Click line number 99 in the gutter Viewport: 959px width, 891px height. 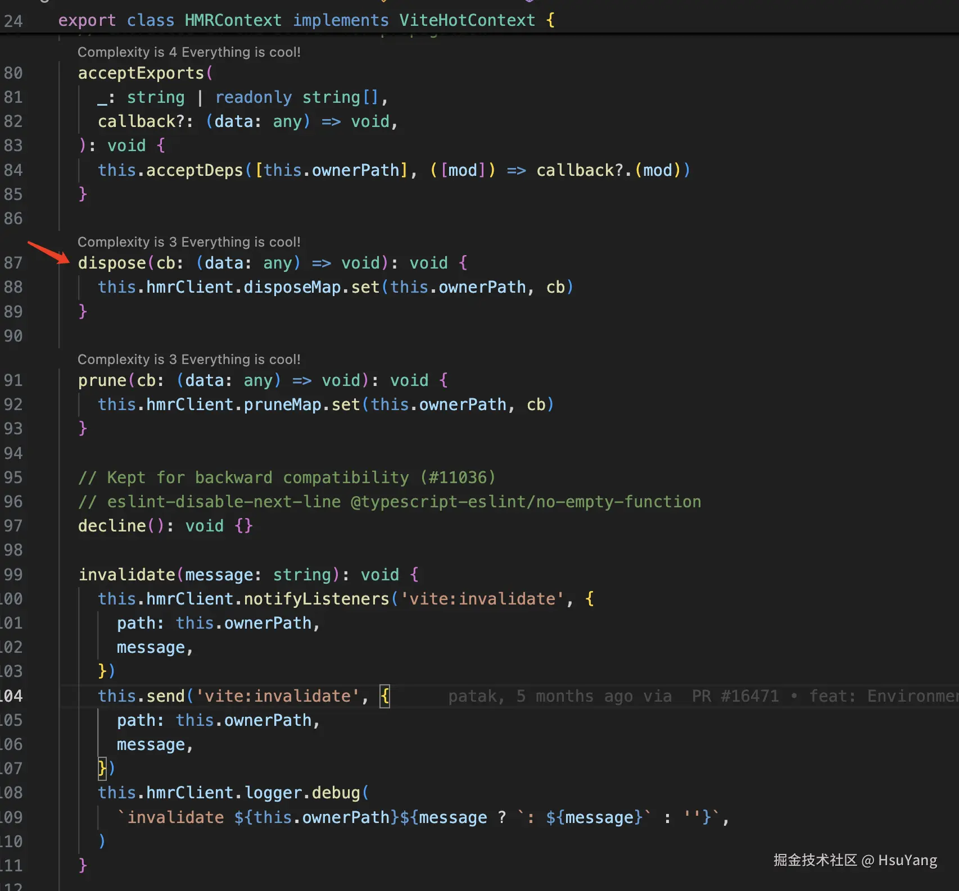13,575
